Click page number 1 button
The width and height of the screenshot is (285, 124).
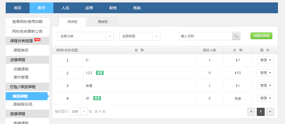(261, 112)
